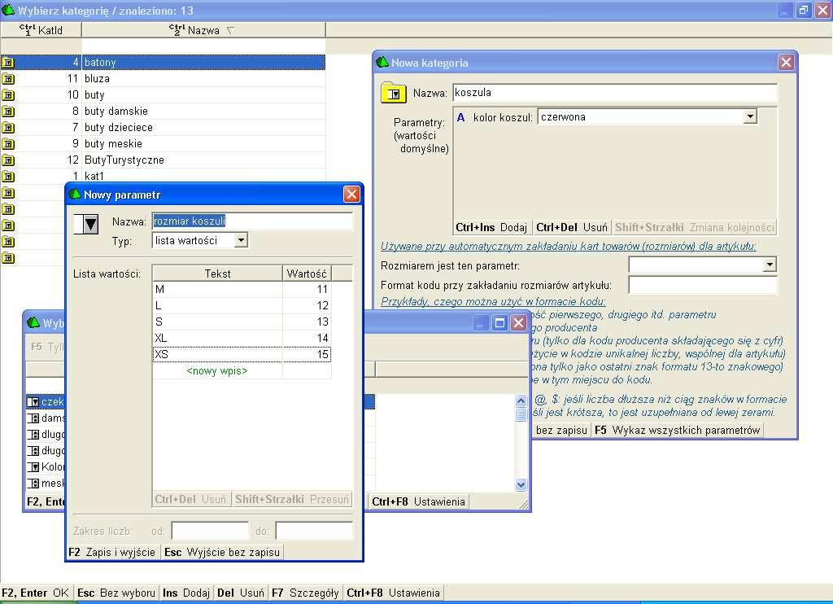Click Ctrl+F8 Ustawienia in bottom status bar
The image size is (833, 604).
tap(393, 593)
